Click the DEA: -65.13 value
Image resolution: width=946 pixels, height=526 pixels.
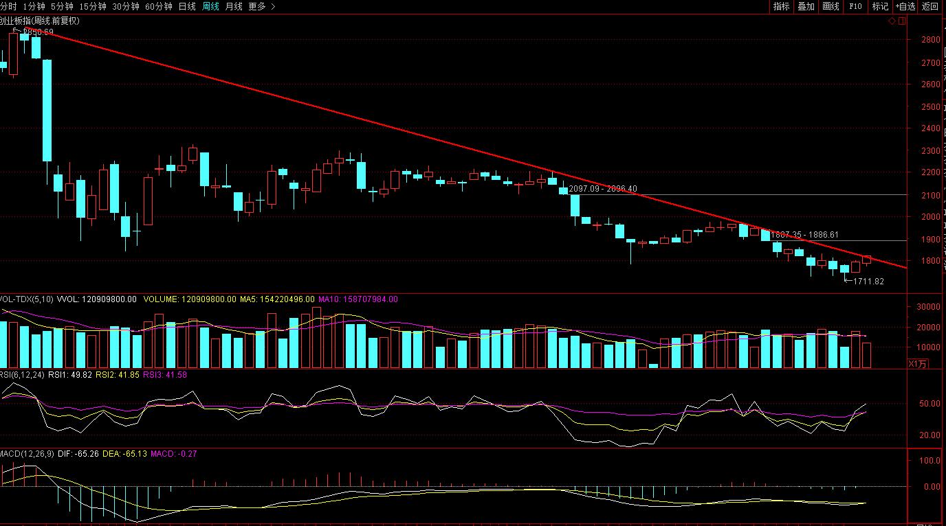[x=124, y=455]
